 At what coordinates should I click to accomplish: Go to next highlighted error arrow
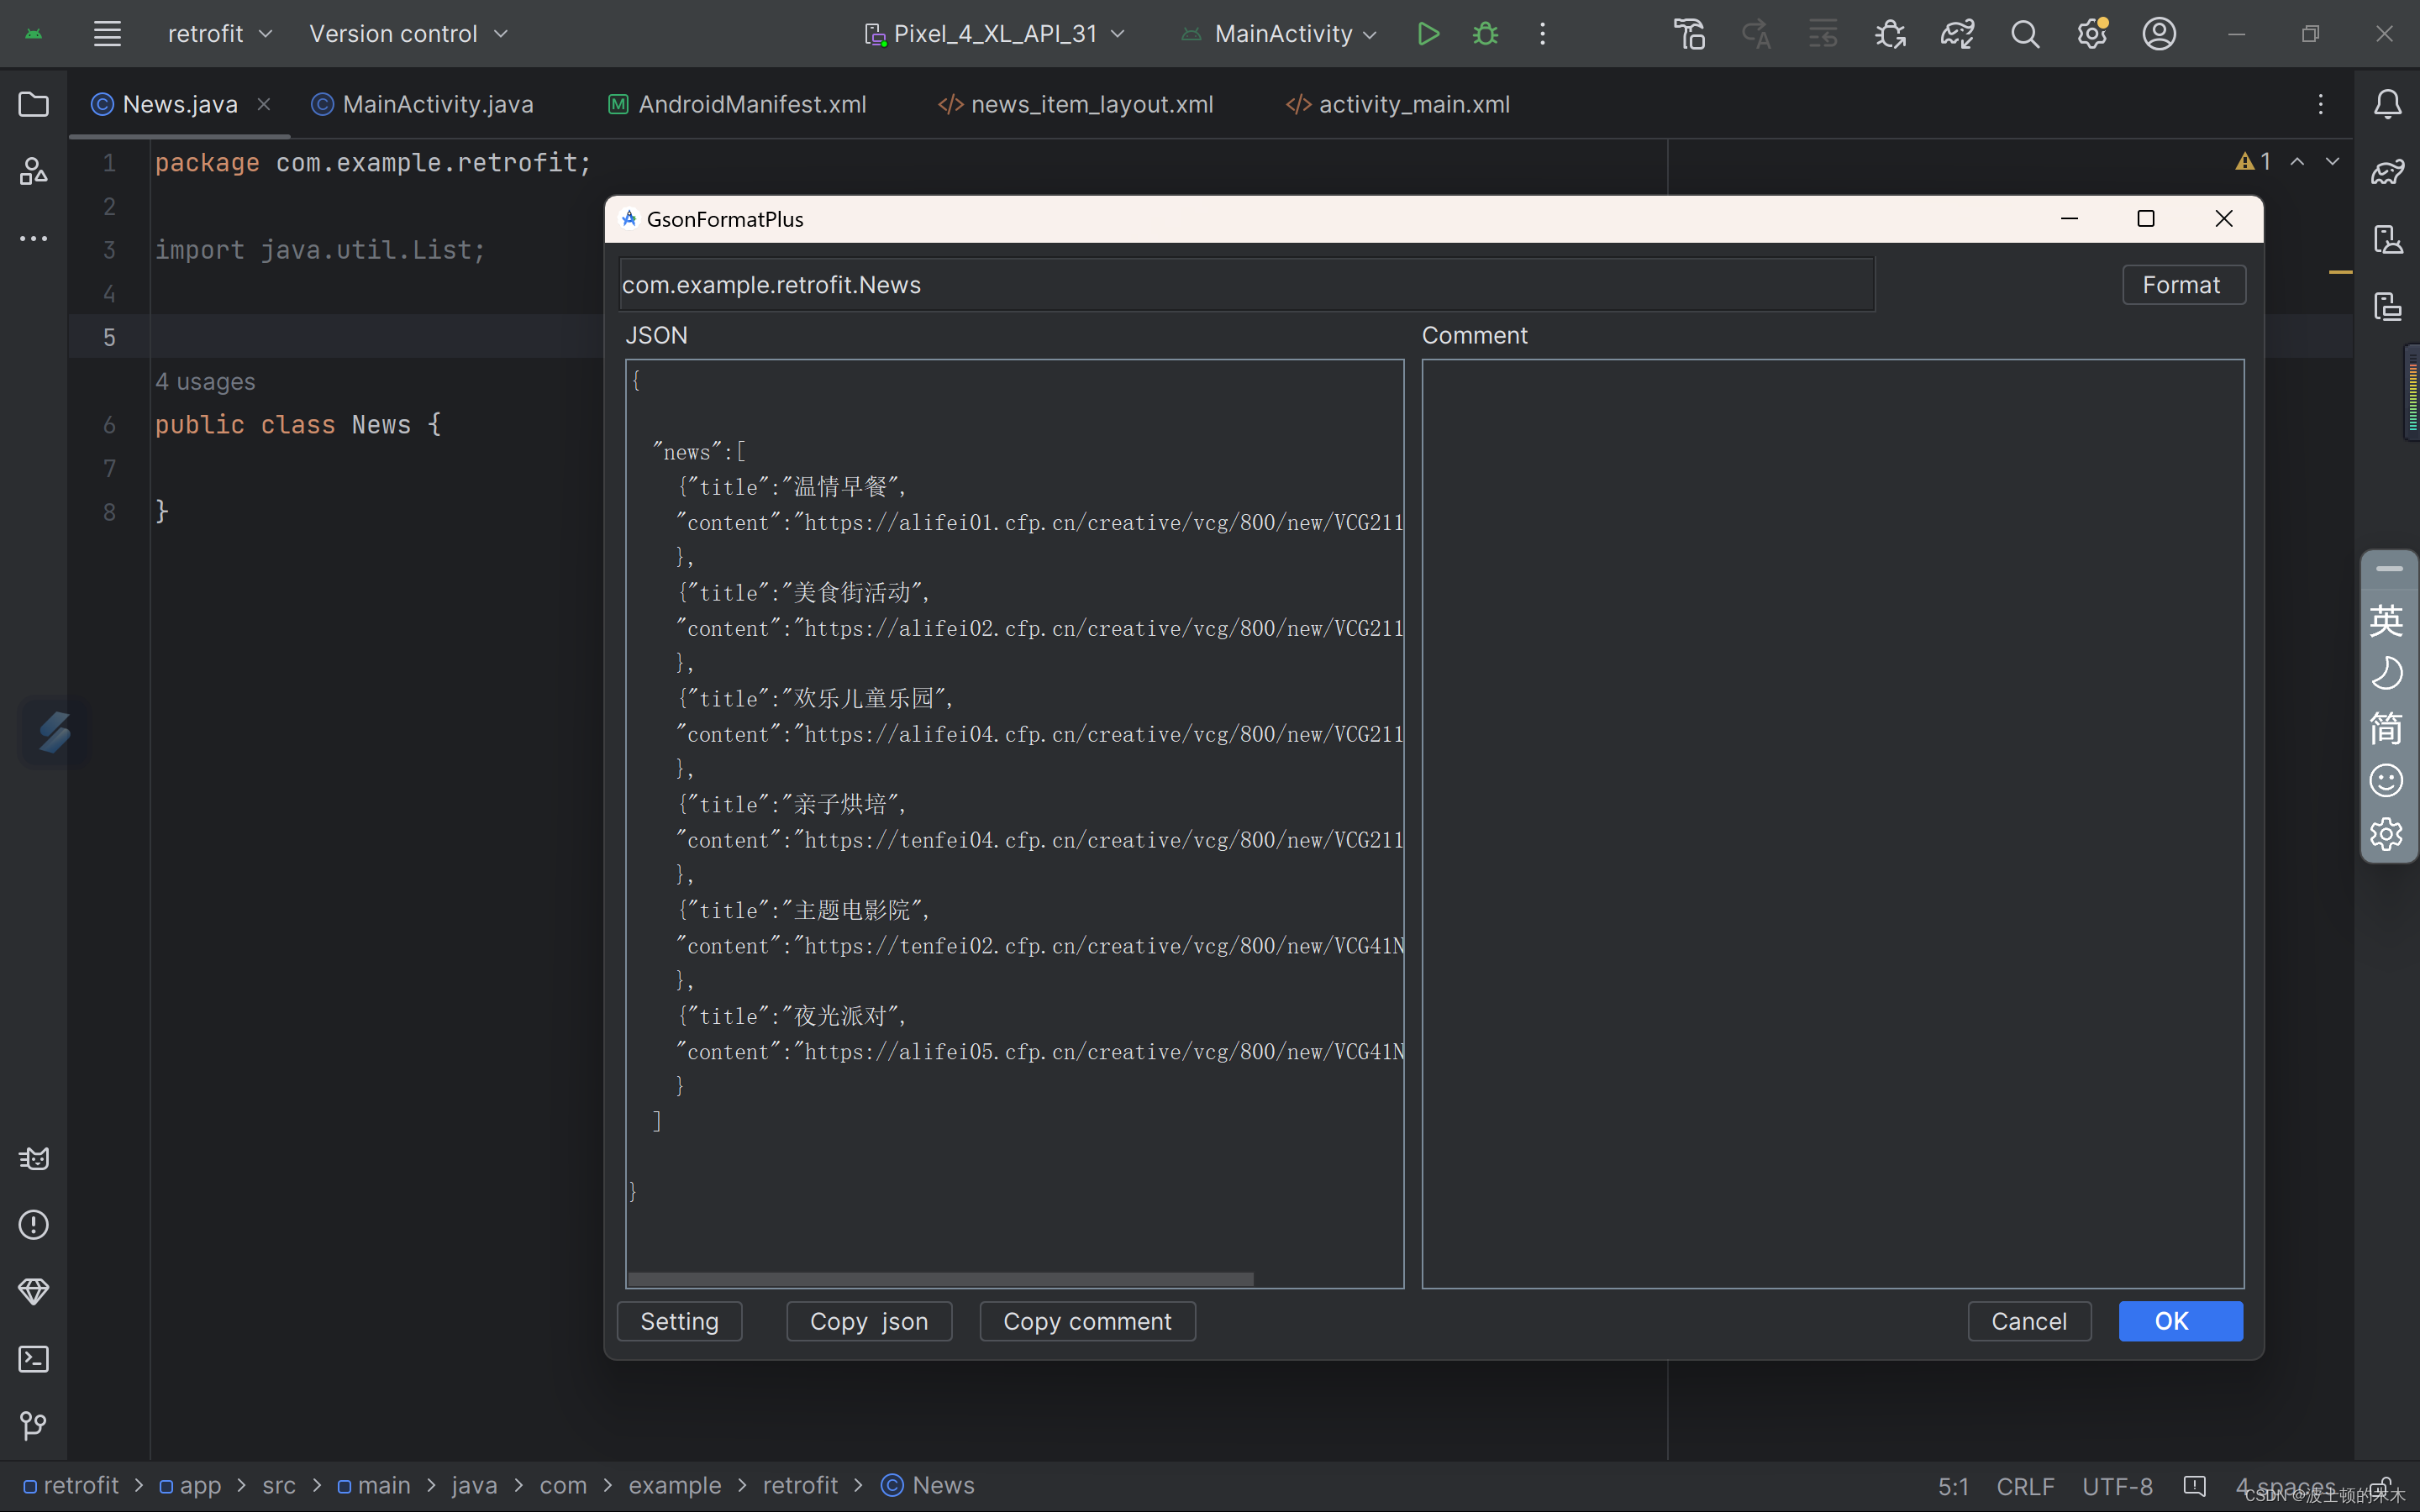(x=2333, y=161)
